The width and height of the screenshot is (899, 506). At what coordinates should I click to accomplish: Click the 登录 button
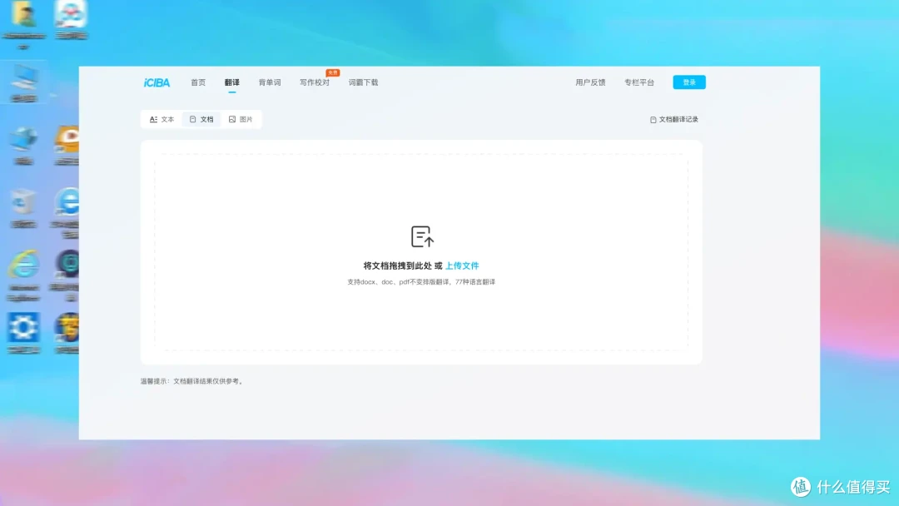pos(689,82)
